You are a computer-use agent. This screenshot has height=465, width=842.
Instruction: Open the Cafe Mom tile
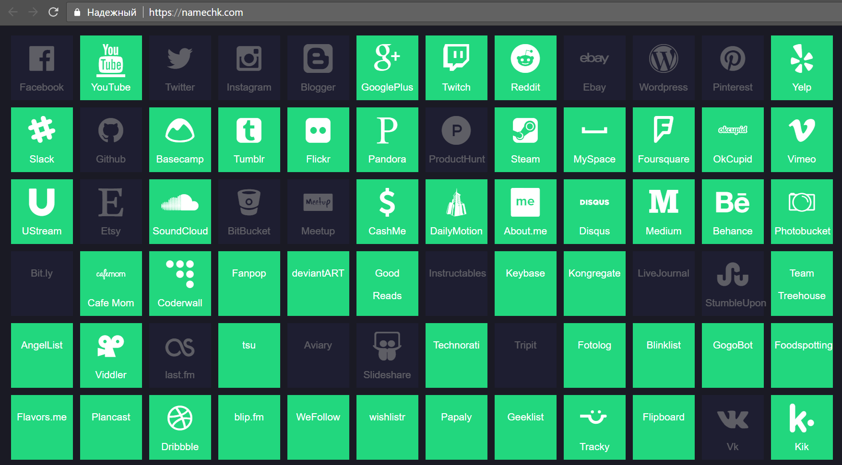[111, 283]
